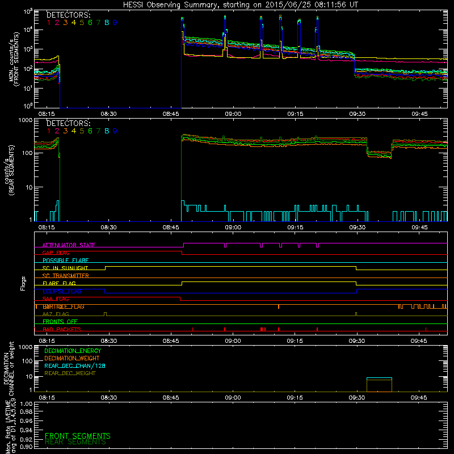
Task: Select orange detector 3 legend in front segments plot
Action: 65,23
